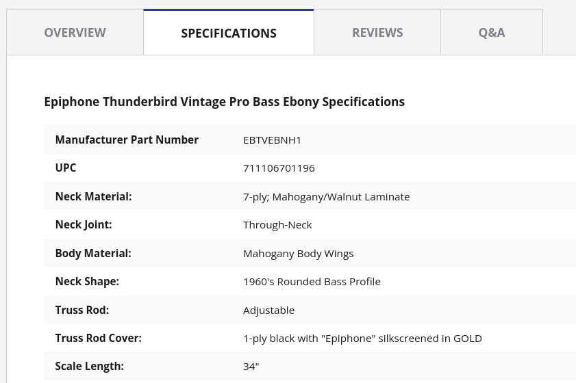The width and height of the screenshot is (576, 383).
Task: Click the Mahogany Body Wings value
Action: 299,254
